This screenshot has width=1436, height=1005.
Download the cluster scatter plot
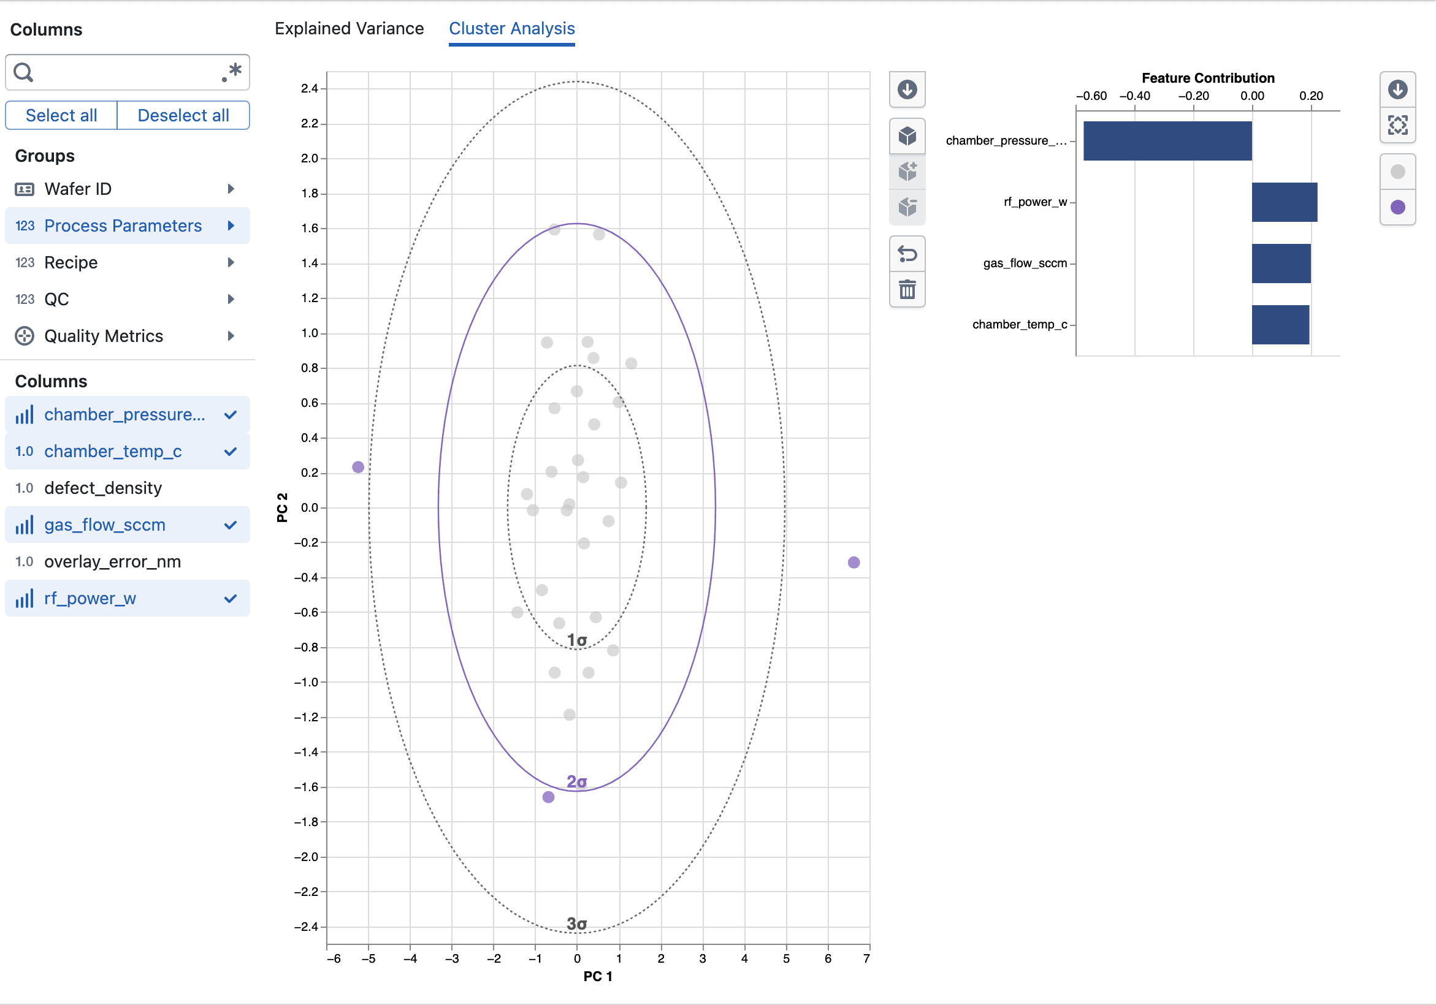[x=907, y=89]
